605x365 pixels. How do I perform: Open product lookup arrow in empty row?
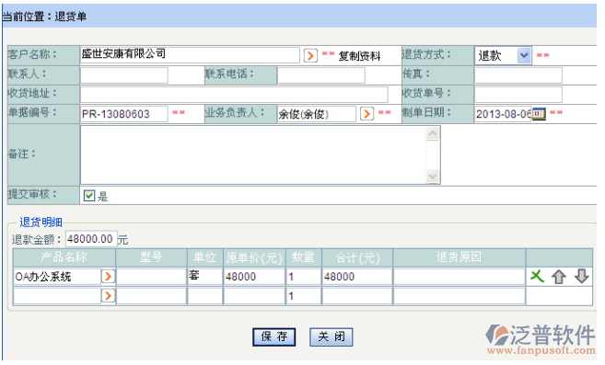(x=108, y=296)
